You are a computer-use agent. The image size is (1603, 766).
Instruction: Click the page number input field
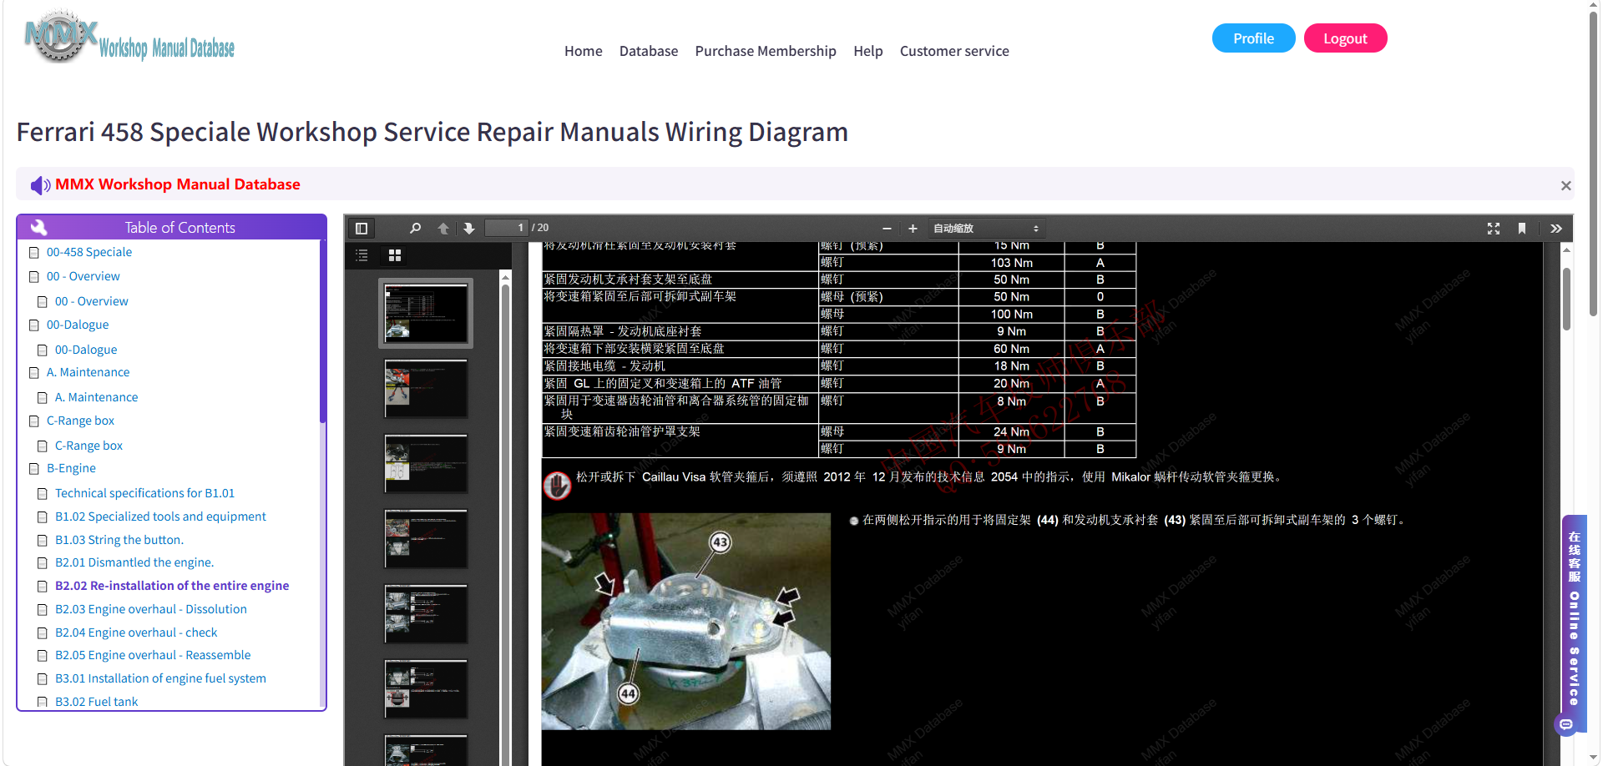coord(507,228)
